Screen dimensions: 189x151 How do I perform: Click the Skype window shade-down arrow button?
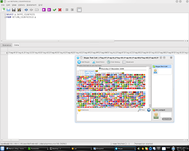click(x=161, y=58)
